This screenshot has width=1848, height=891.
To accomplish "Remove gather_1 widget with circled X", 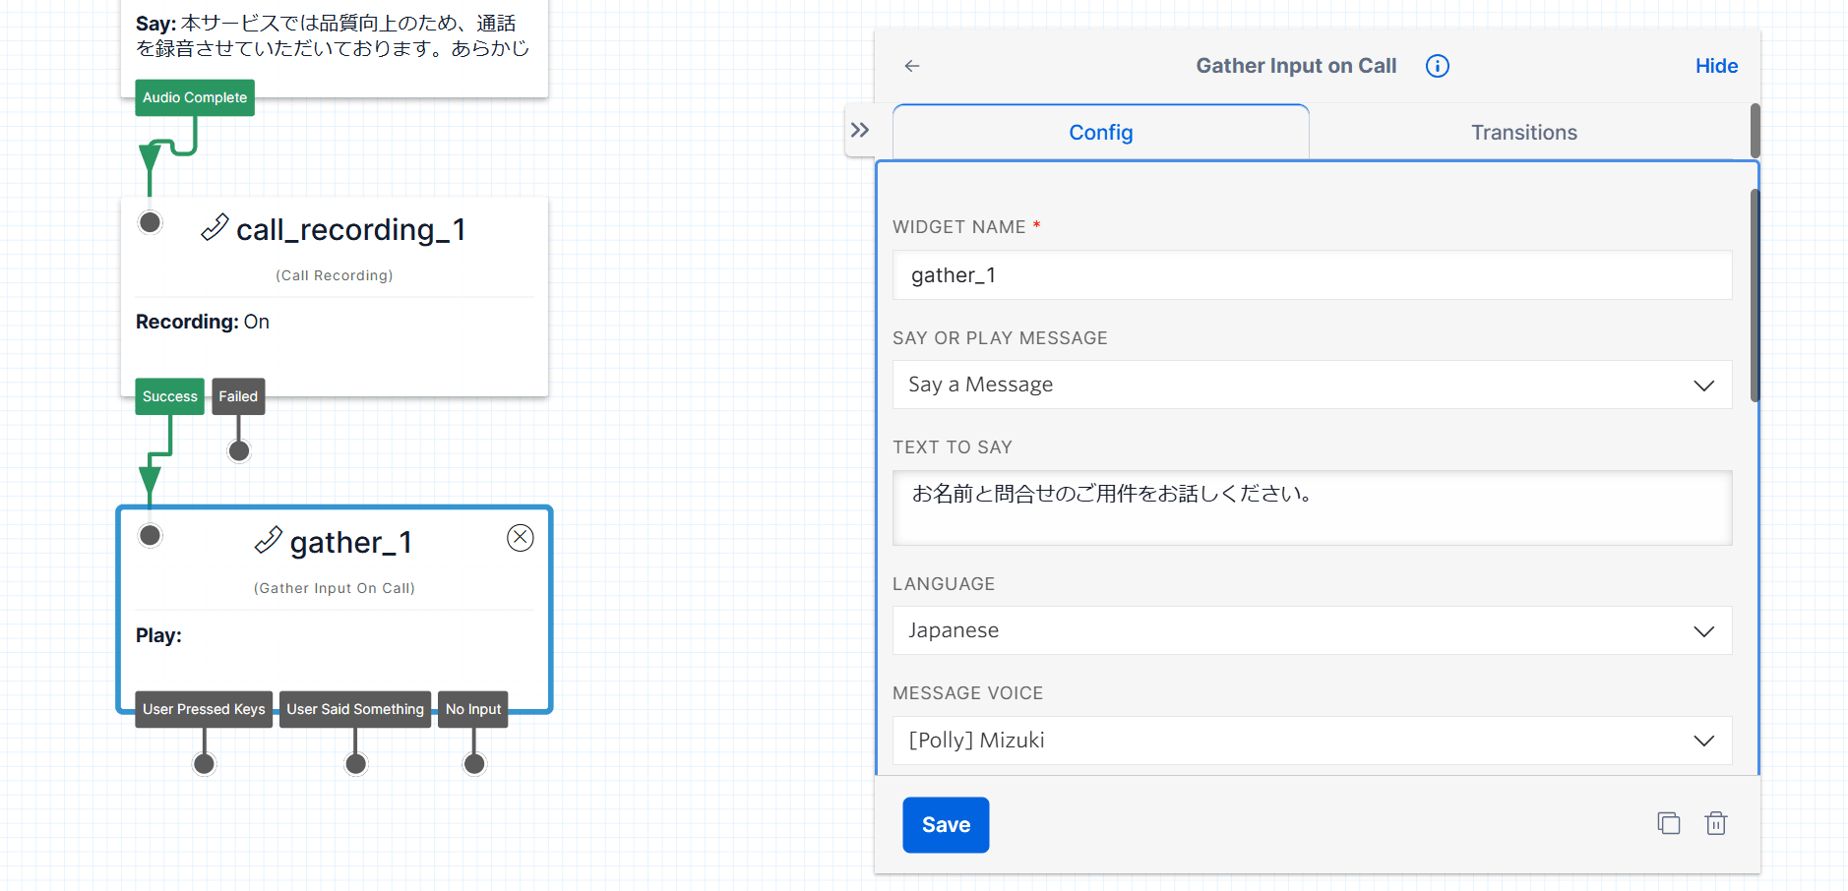I will click(x=521, y=537).
